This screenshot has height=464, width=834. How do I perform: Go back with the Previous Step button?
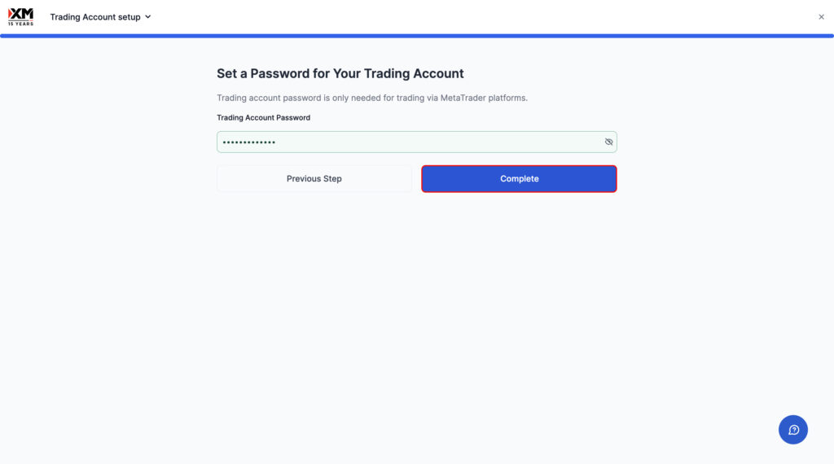pyautogui.click(x=314, y=178)
